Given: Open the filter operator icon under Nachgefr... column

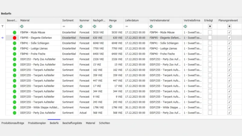Looking at the screenshot, I should click(x=94, y=26).
